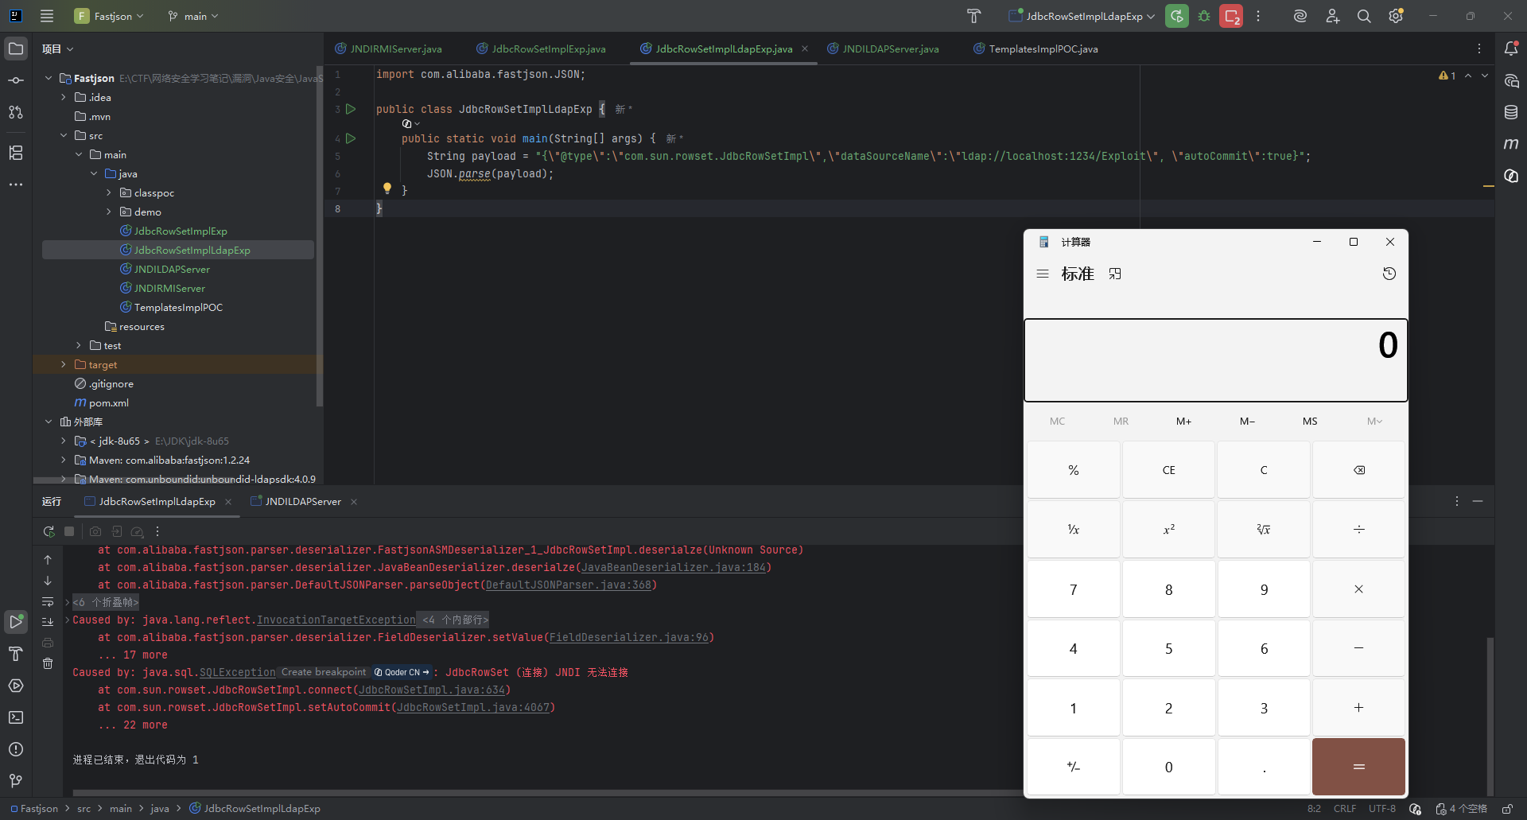This screenshot has width=1527, height=820.
Task: Open the Maven tool window
Action: 1511,144
